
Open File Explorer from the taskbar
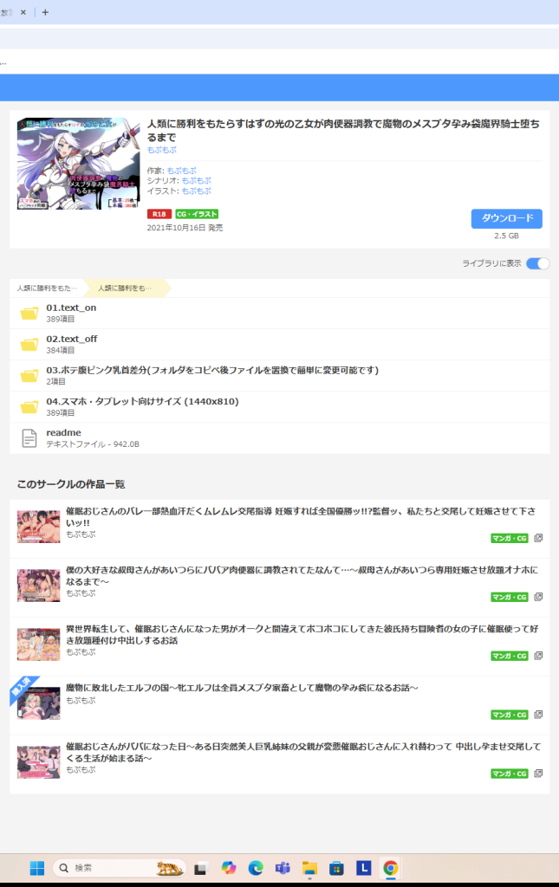pyautogui.click(x=309, y=868)
